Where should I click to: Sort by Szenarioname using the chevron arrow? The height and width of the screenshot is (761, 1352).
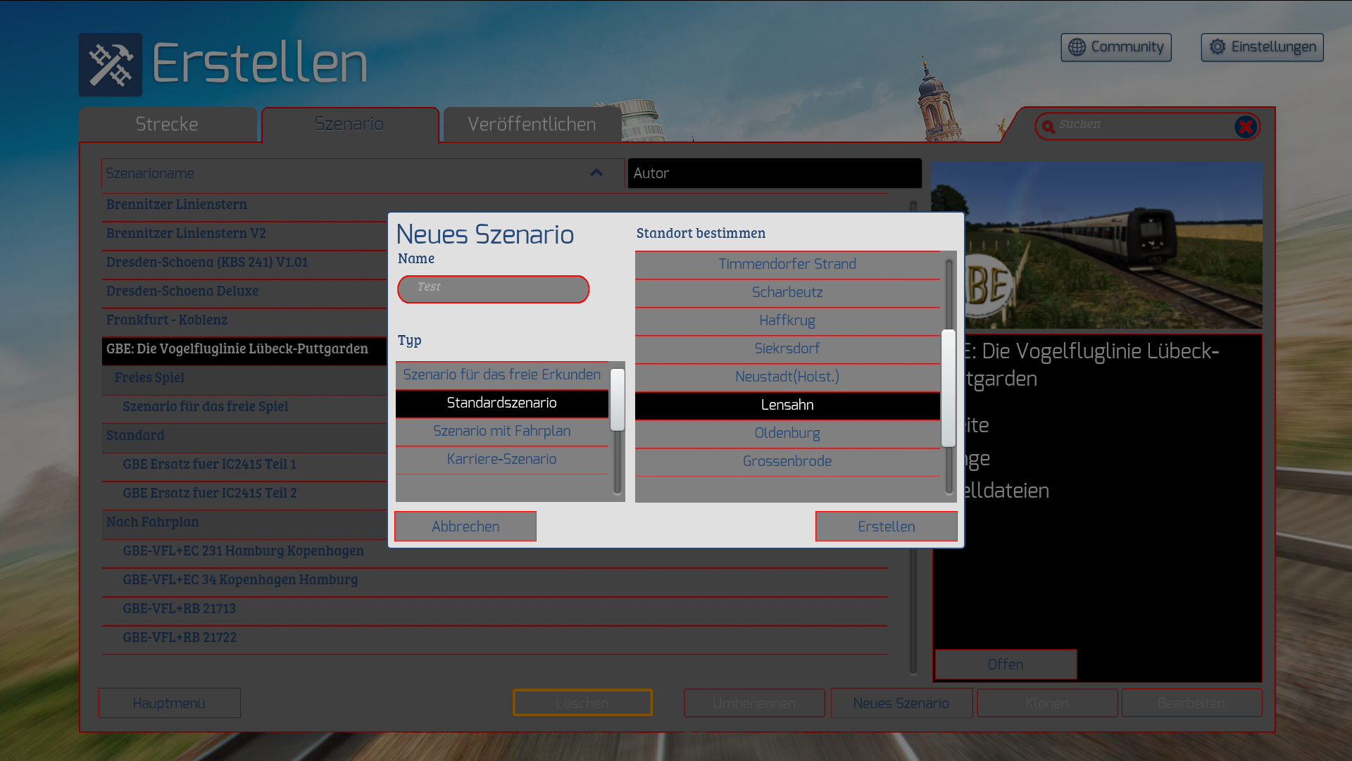tap(596, 172)
